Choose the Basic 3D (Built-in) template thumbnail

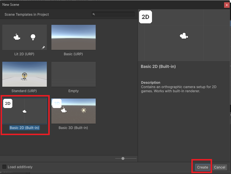pos(74,111)
